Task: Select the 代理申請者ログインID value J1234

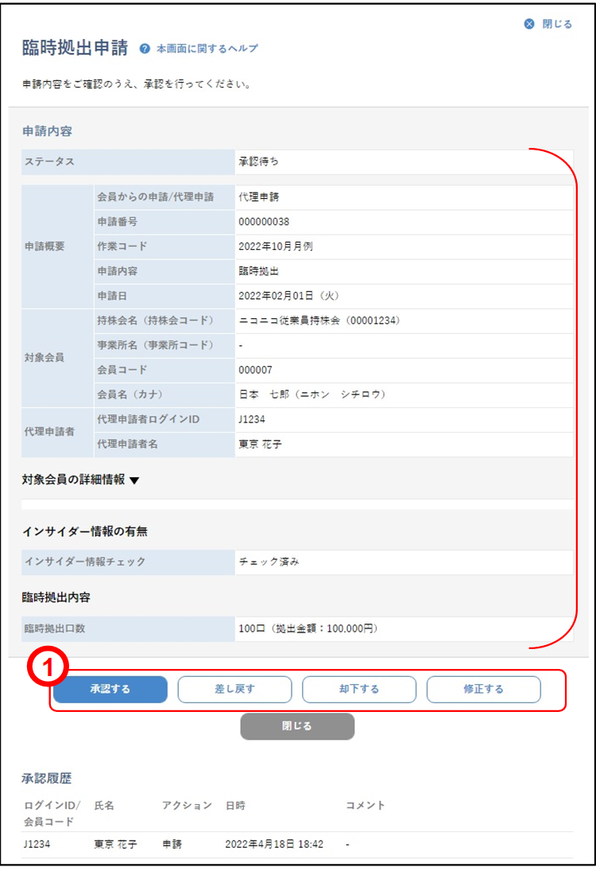Action: 252,419
